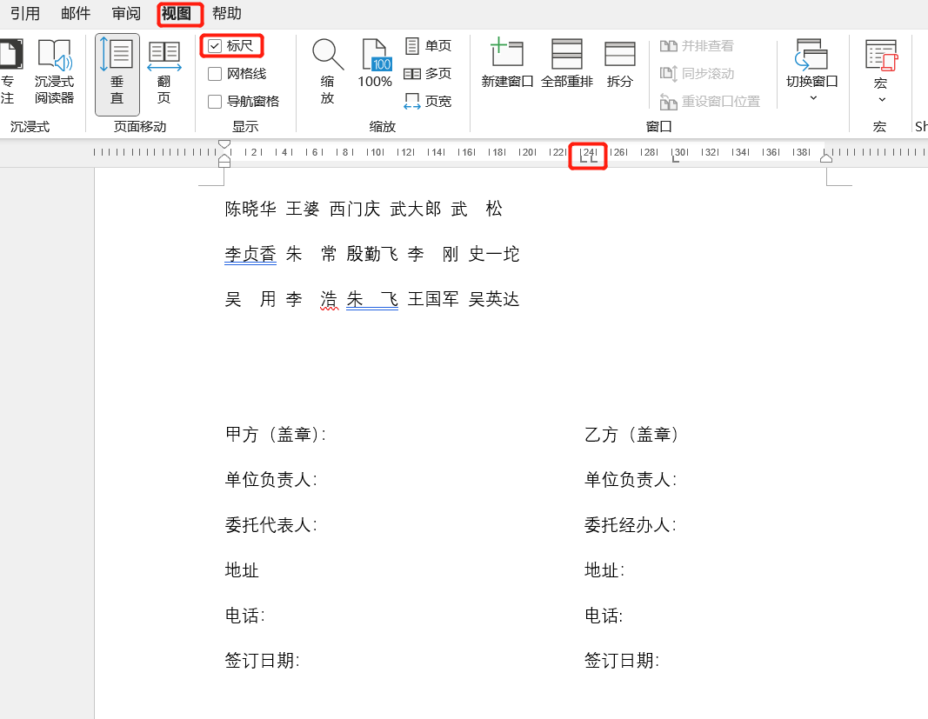Viewport: 928px width, 719px height.
Task: Click 委托经办人: text
Action: (x=631, y=525)
